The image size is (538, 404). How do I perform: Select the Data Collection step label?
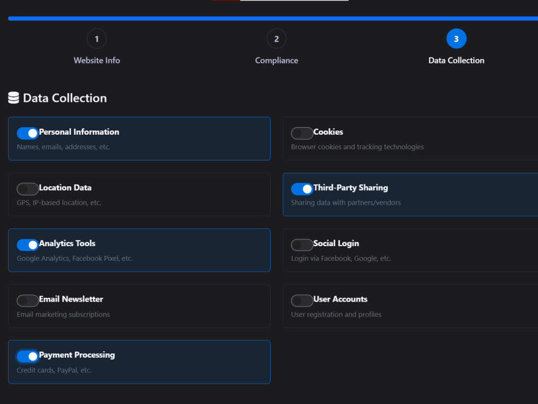click(456, 60)
